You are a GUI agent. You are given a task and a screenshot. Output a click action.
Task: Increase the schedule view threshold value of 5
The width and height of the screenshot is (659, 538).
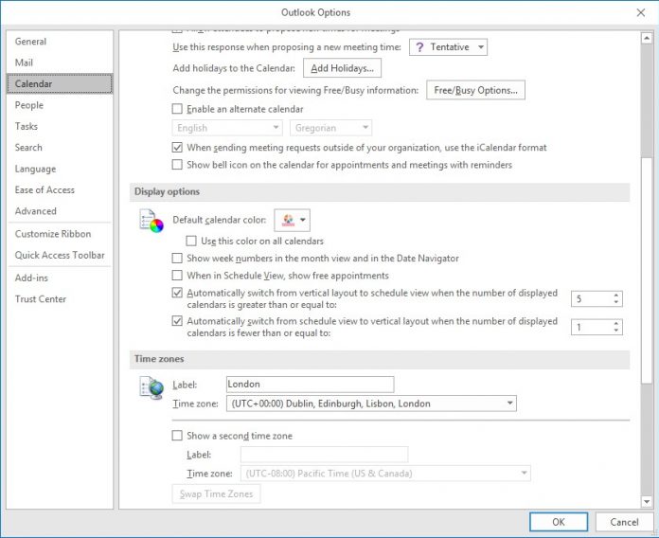[616, 296]
